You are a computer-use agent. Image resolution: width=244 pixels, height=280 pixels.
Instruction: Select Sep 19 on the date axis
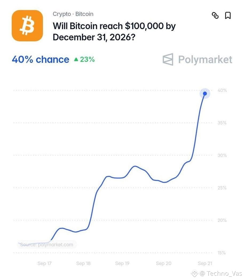pyautogui.click(x=122, y=263)
